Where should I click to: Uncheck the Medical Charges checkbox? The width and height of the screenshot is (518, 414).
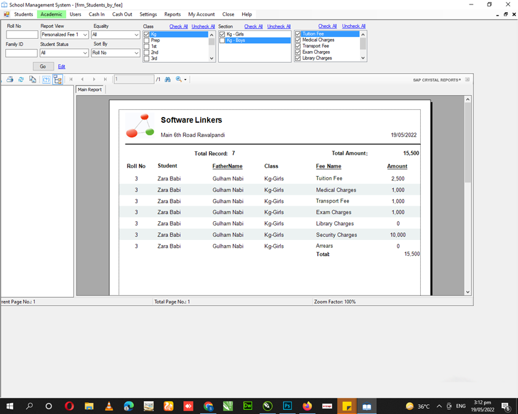298,40
